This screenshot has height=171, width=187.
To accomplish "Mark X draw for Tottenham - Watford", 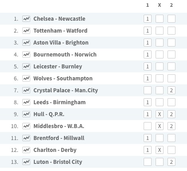I will 160,31.
